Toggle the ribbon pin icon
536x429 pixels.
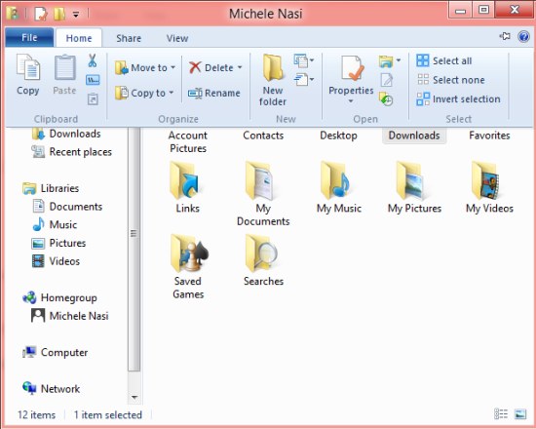(505, 36)
